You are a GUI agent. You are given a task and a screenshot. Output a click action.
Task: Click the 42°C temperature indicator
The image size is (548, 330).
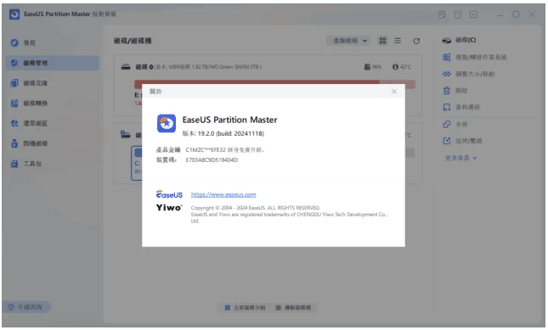[x=402, y=67]
